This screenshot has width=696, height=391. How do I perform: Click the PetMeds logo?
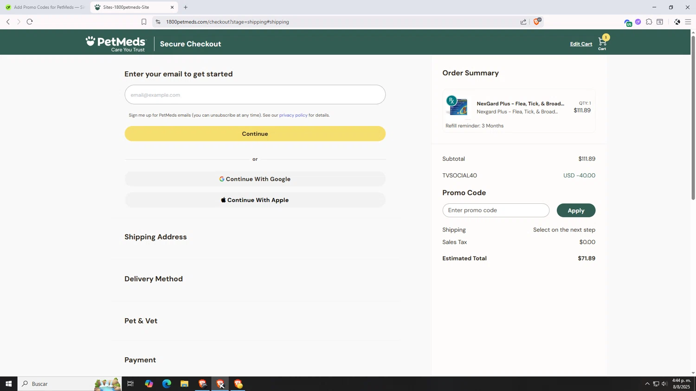[x=116, y=44]
